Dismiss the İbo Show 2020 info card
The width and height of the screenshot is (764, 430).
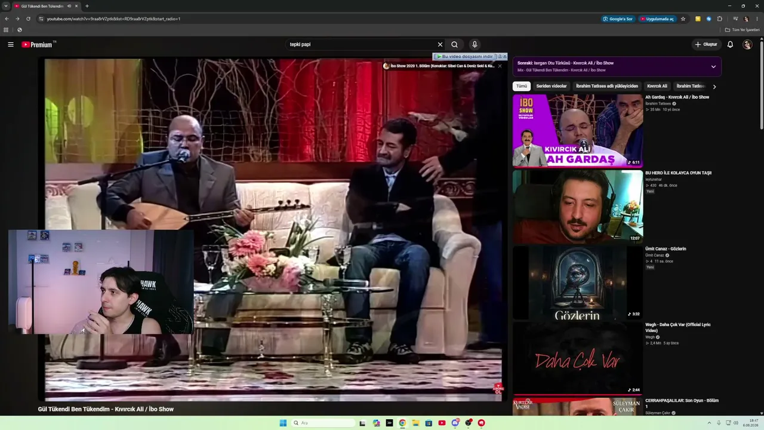coord(500,66)
